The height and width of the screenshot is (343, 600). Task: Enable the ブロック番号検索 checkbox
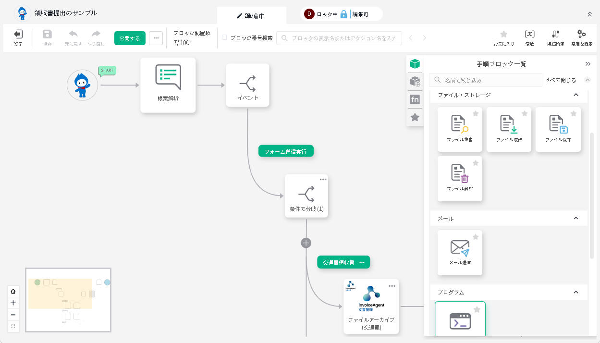pyautogui.click(x=224, y=37)
